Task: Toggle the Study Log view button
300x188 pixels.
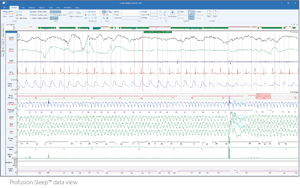Action: (x=55, y=11)
